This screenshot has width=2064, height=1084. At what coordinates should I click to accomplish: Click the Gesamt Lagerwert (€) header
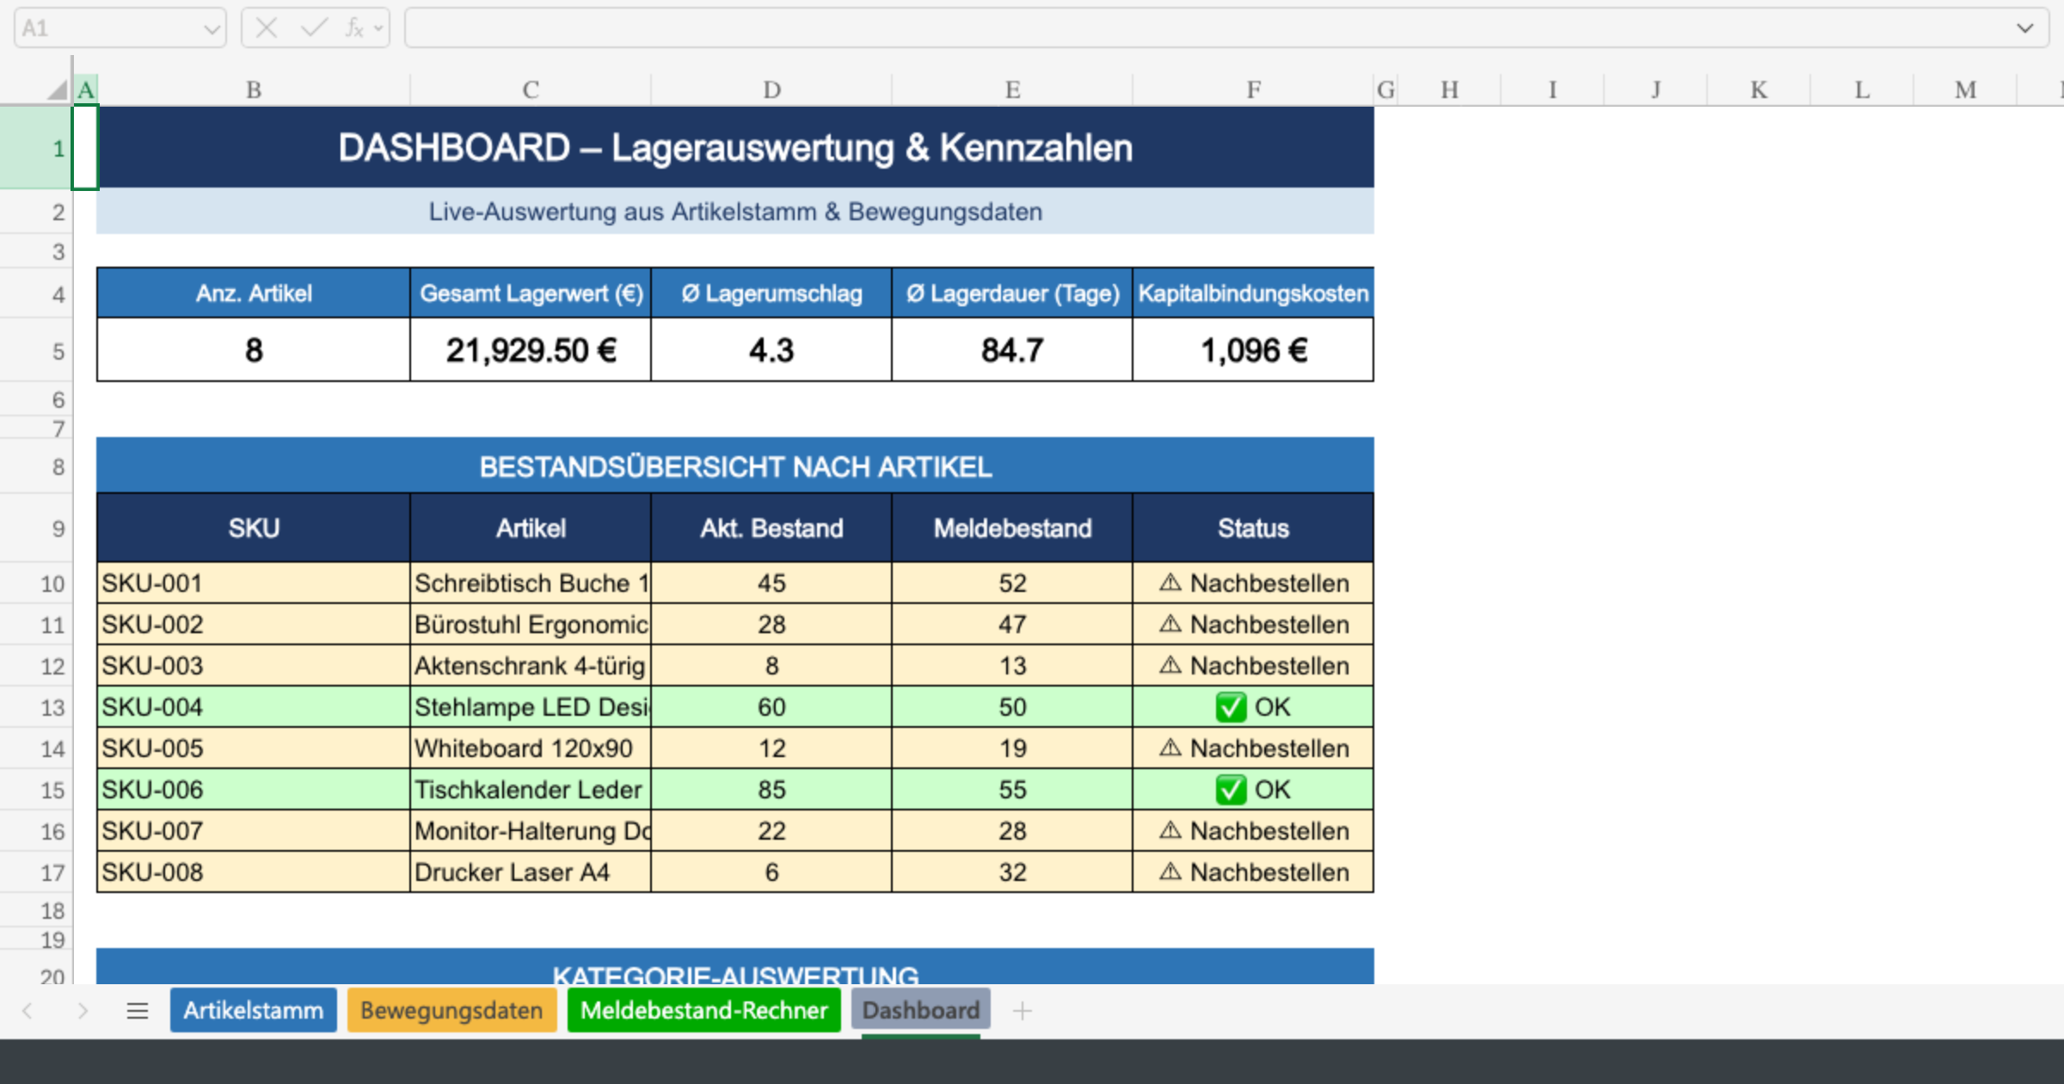[x=531, y=293]
